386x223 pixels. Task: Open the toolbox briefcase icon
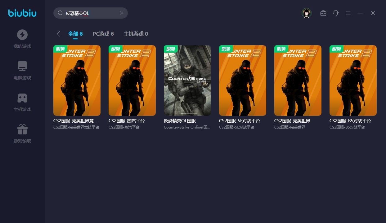pyautogui.click(x=323, y=13)
